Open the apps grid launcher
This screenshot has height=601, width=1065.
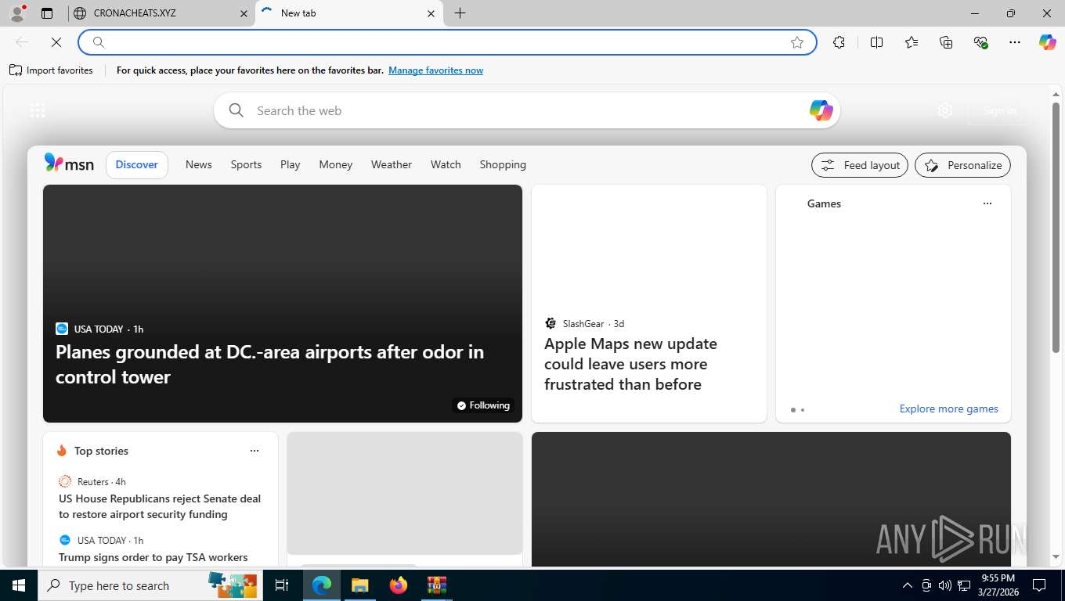(38, 110)
